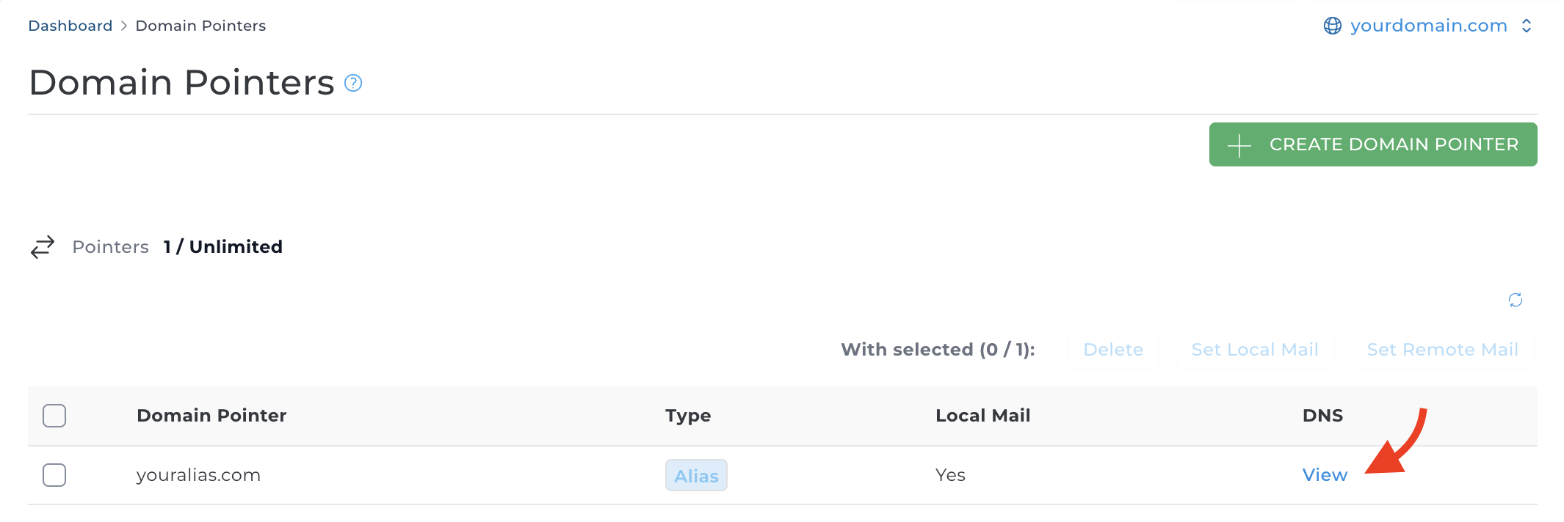This screenshot has height=522, width=1564.
Task: Click the Alias type badge
Action: 695,475
